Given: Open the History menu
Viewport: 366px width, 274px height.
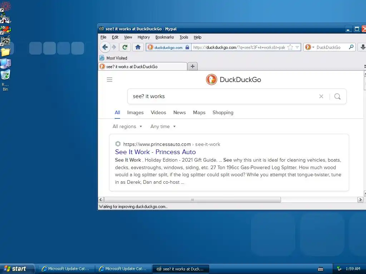Looking at the screenshot, I should pyautogui.click(x=144, y=37).
